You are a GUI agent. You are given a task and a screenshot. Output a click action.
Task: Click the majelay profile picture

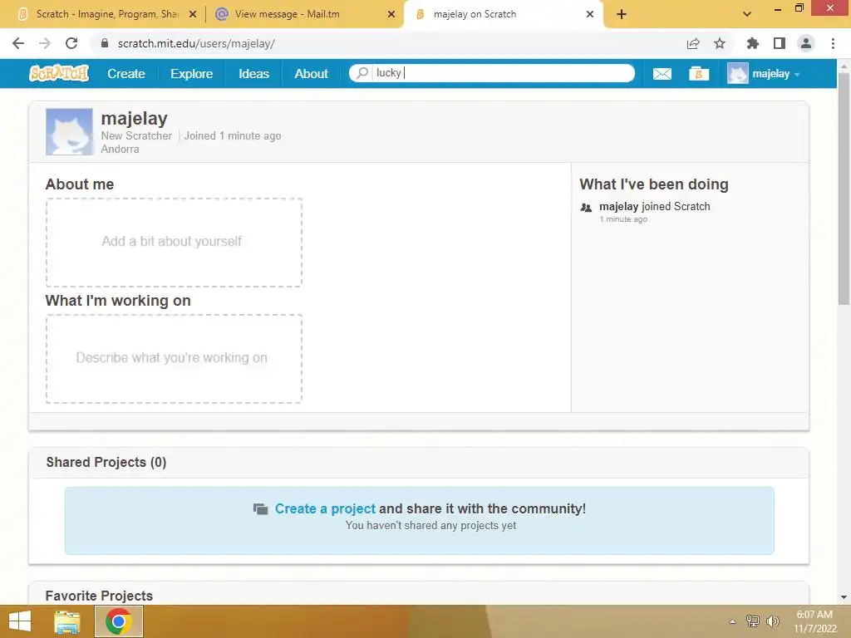click(x=69, y=132)
